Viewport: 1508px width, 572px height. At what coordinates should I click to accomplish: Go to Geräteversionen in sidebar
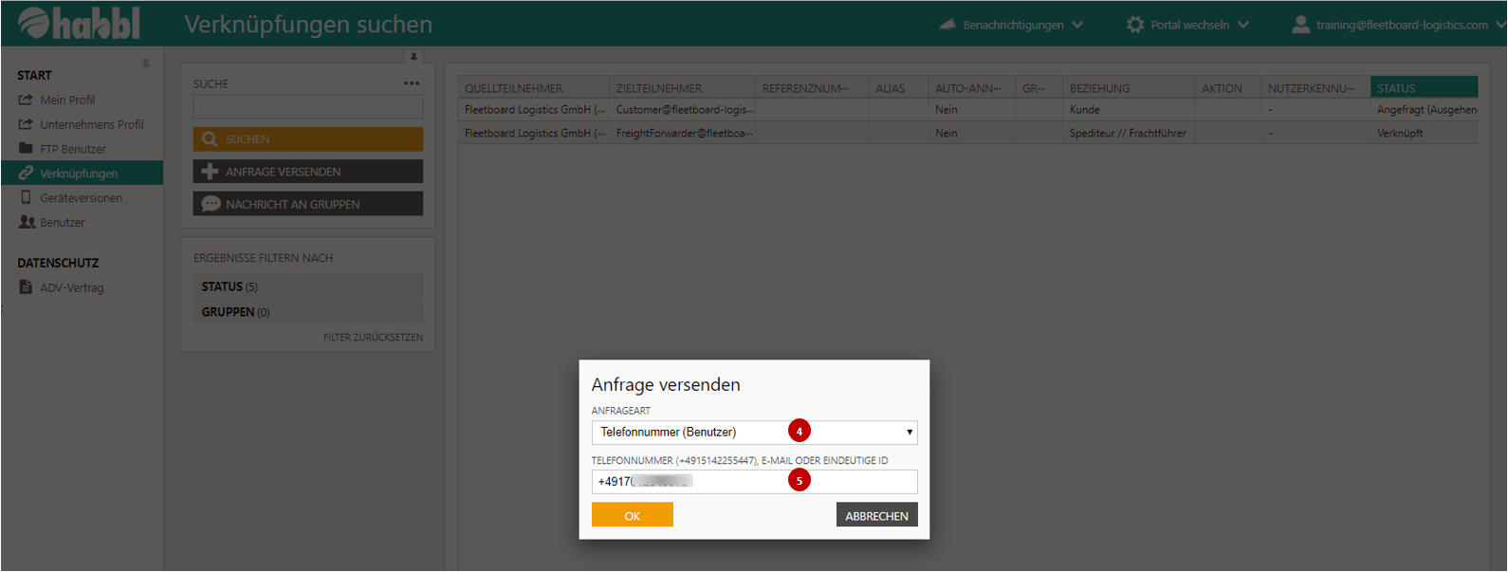click(81, 198)
